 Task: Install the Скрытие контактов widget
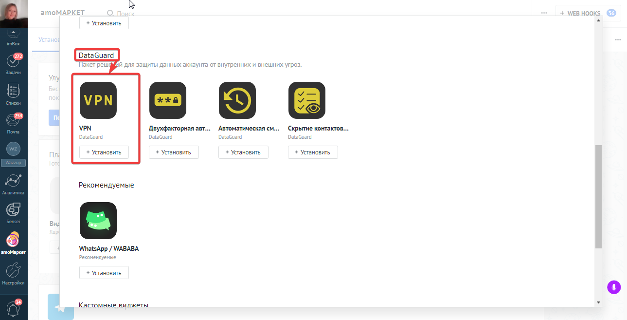(x=313, y=152)
